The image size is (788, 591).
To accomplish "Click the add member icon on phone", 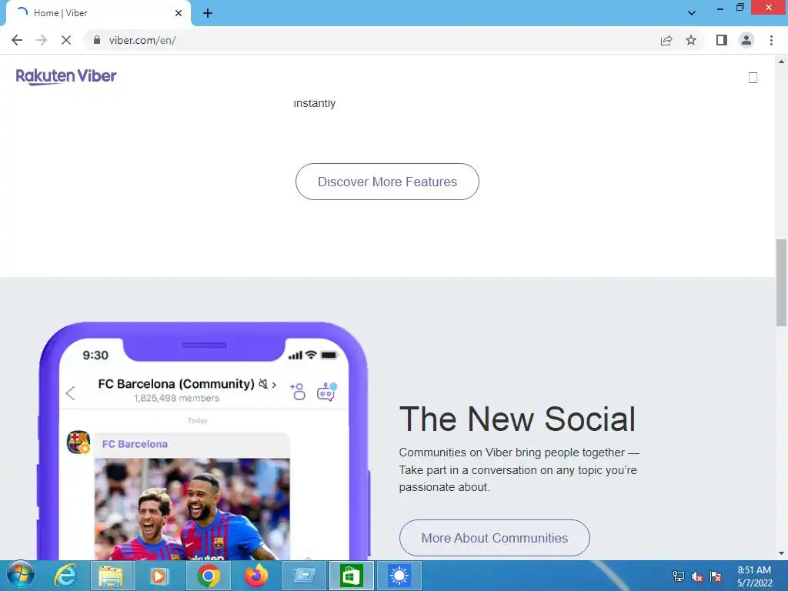I will 298,391.
